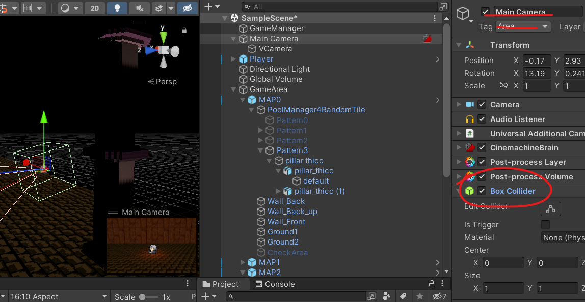Click the favorites star icon in Project

(x=419, y=296)
